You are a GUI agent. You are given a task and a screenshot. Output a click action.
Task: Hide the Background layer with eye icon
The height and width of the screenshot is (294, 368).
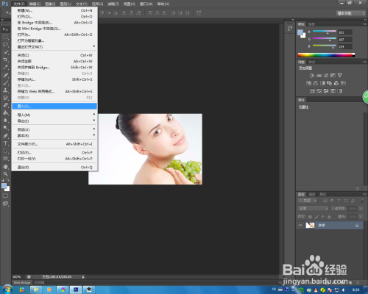(300, 226)
